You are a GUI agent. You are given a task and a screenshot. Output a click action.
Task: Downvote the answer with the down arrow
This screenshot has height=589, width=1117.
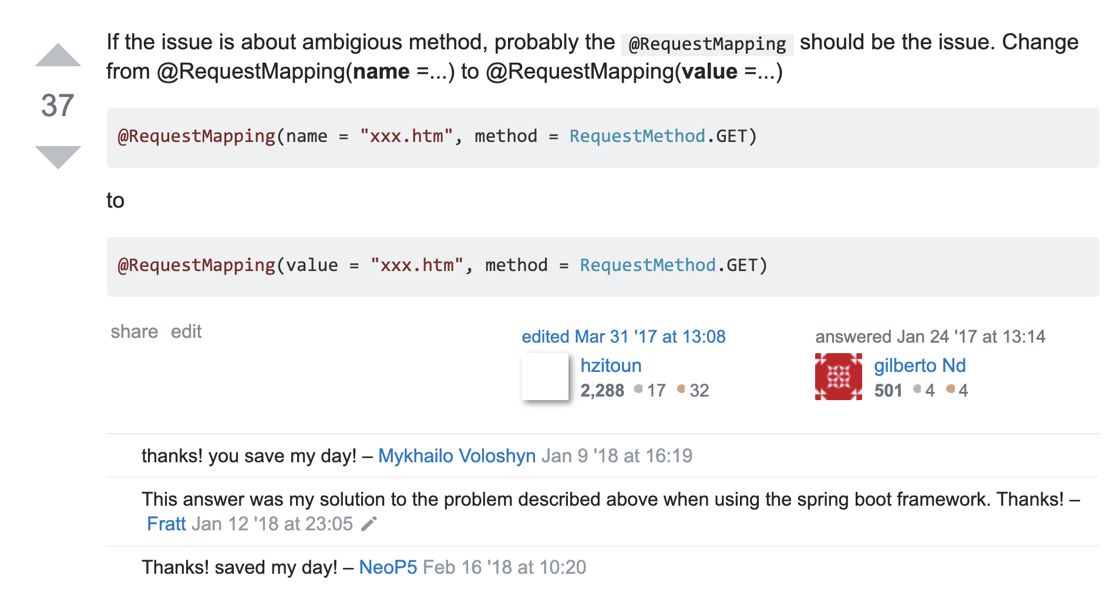click(58, 157)
